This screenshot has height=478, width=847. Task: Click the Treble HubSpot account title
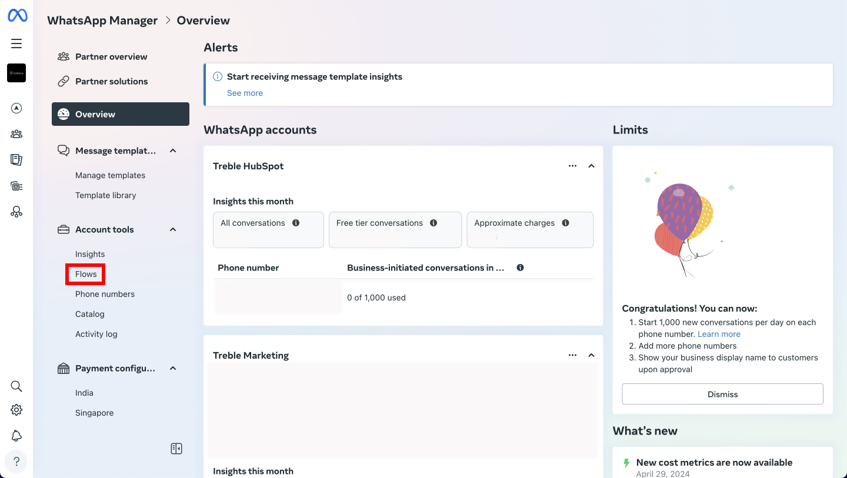pyautogui.click(x=248, y=166)
